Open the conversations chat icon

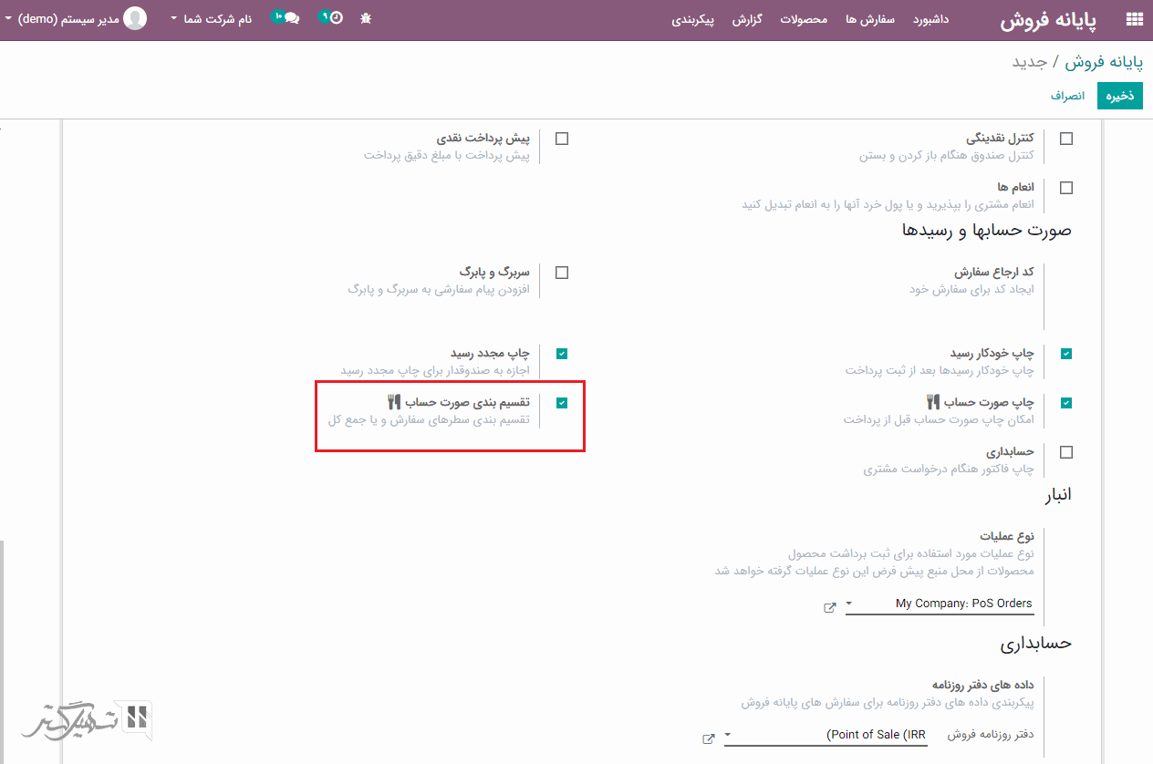[291, 18]
